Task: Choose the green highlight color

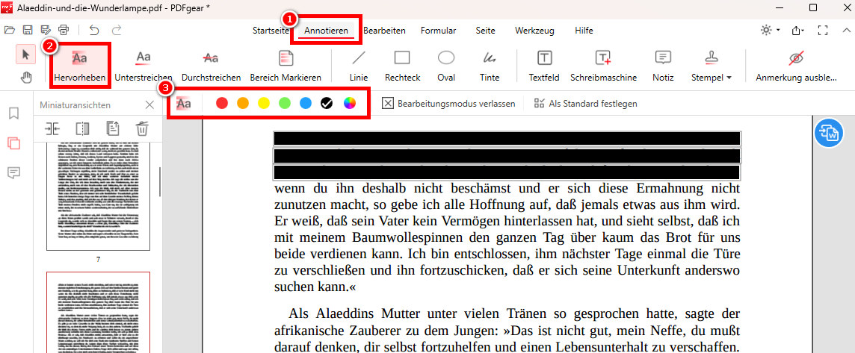Action: [285, 103]
